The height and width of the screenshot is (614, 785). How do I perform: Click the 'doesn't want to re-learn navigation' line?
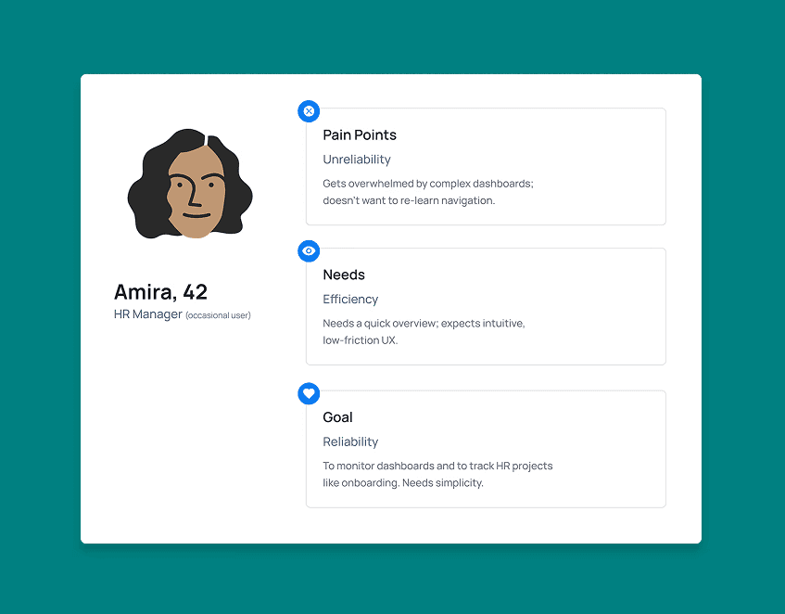[x=409, y=200]
